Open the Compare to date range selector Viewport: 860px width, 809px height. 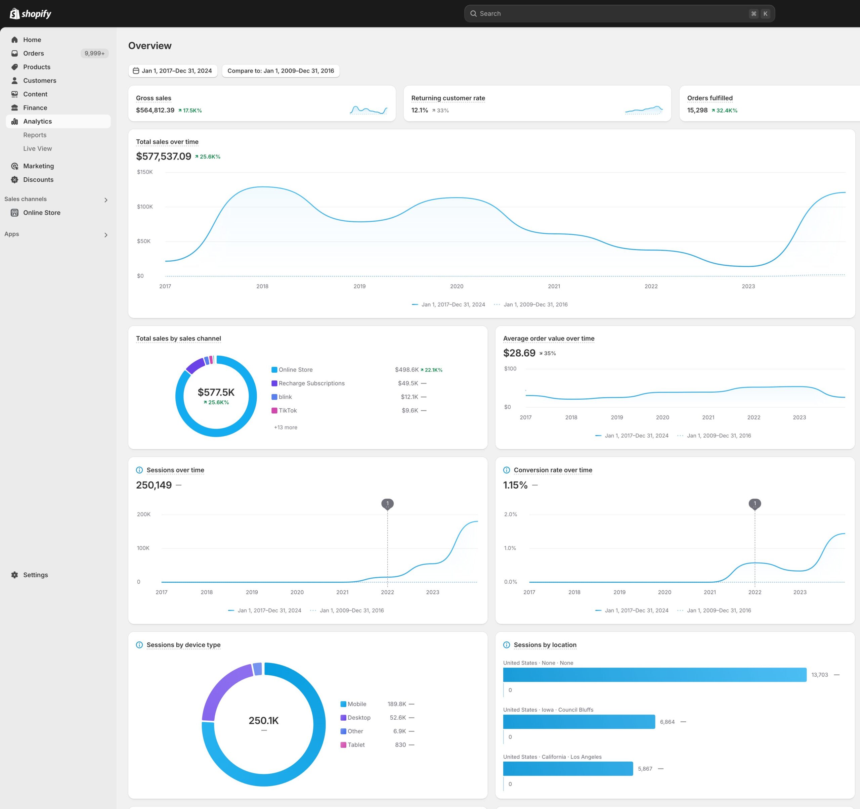click(x=281, y=71)
